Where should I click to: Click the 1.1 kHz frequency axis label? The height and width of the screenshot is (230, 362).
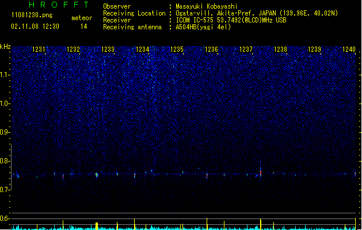pyautogui.click(x=5, y=75)
